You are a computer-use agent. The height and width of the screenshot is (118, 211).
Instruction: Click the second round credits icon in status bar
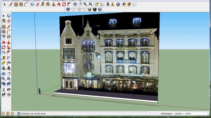click(x=8, y=114)
